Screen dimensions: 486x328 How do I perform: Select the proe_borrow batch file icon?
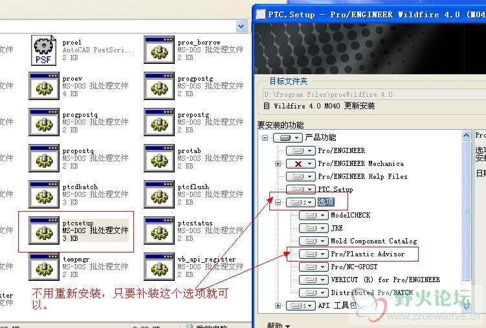pos(159,50)
